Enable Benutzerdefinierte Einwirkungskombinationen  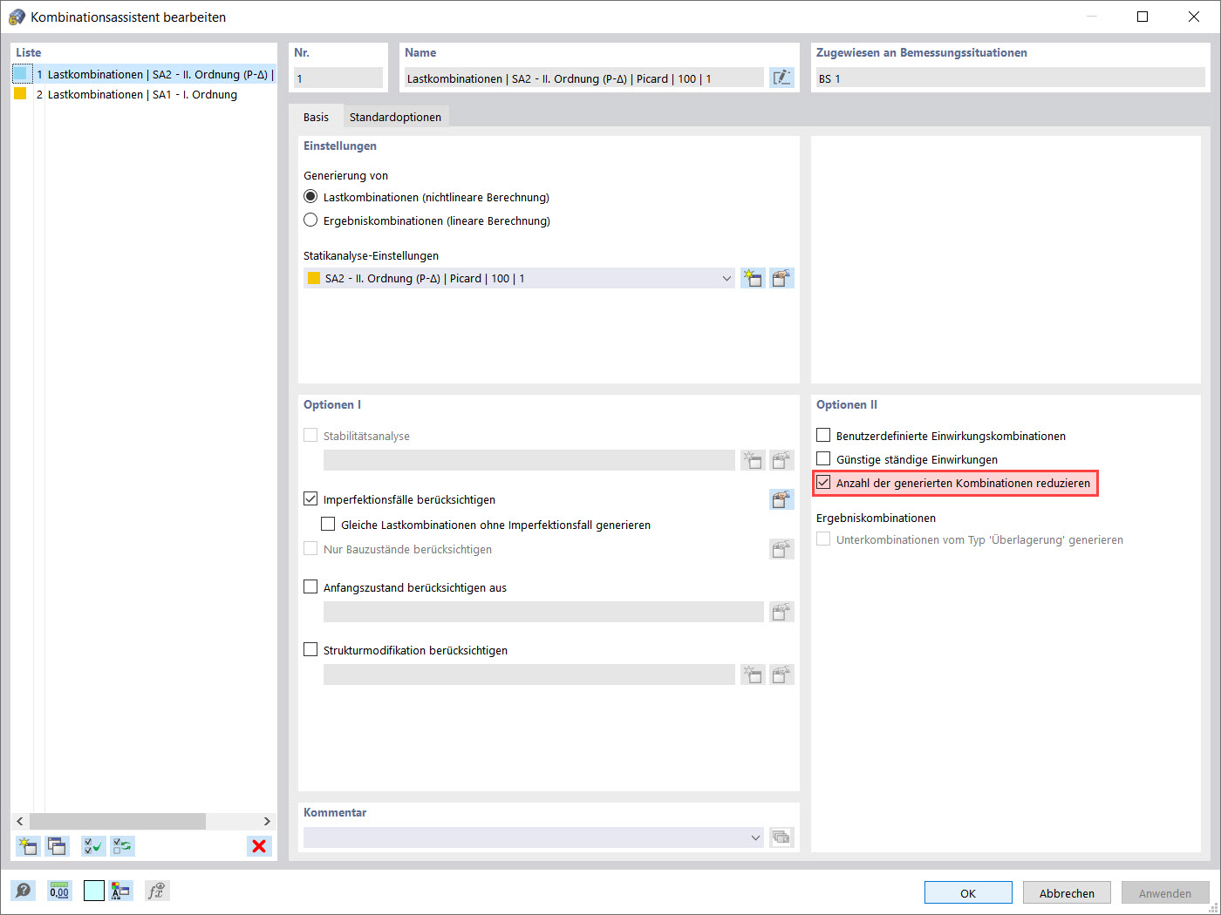pyautogui.click(x=822, y=435)
